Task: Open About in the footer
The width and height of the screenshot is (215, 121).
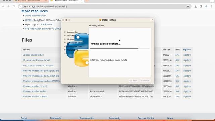Action: pyautogui.click(x=24, y=118)
